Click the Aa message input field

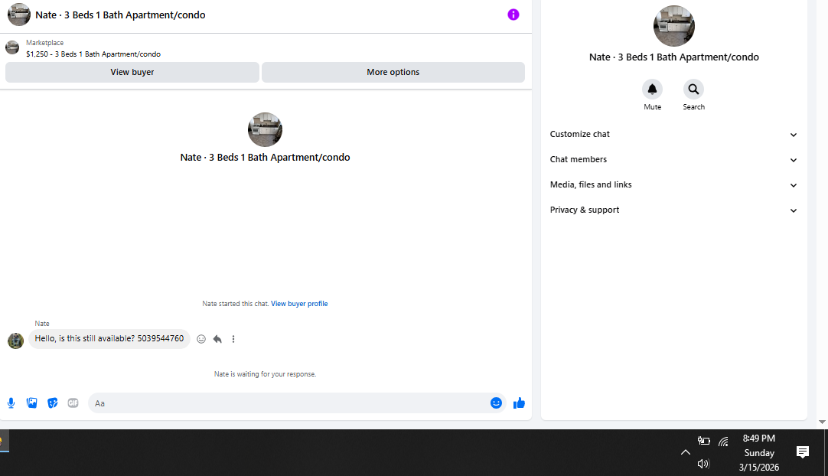tap(289, 403)
